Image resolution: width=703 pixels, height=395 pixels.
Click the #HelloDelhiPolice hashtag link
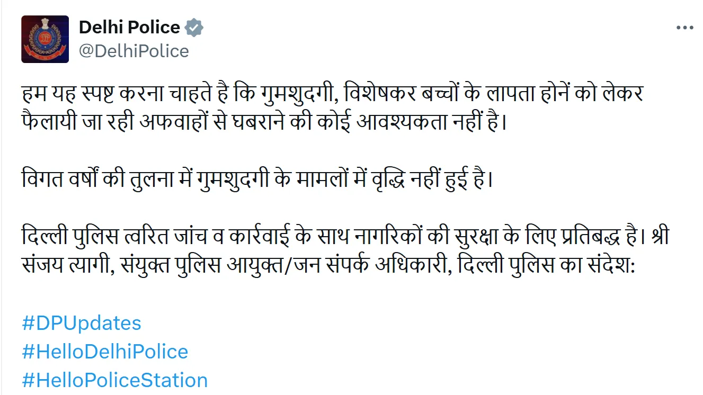105,351
